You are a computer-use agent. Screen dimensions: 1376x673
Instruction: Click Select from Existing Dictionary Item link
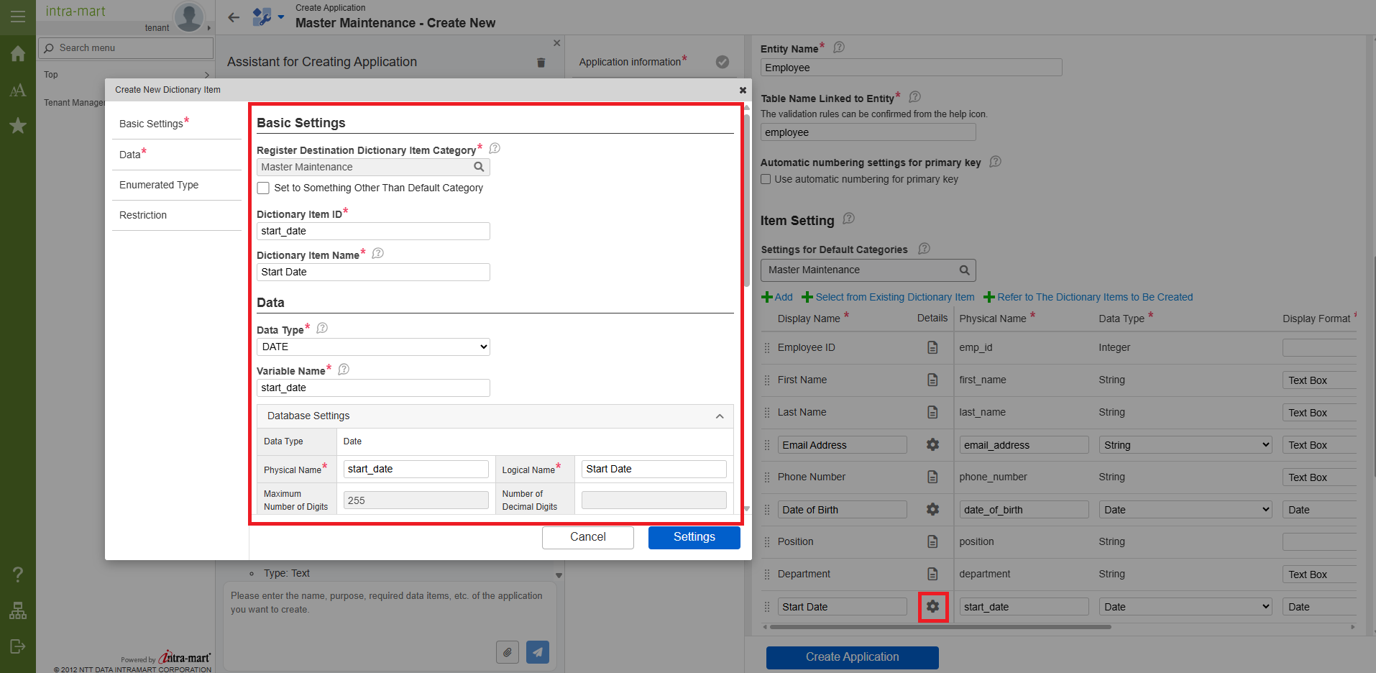point(894,297)
